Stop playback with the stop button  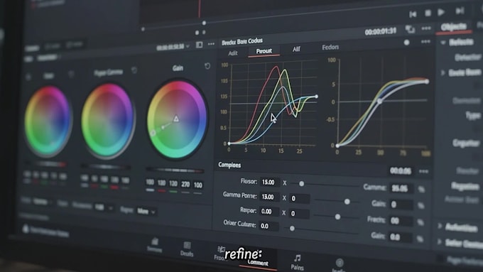point(428,13)
